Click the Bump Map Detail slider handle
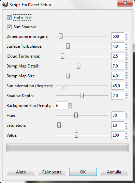This screenshot has height=183, width=135. [x=78, y=66]
